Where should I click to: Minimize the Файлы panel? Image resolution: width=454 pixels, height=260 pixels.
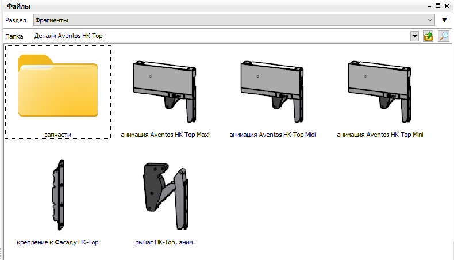[x=429, y=6]
